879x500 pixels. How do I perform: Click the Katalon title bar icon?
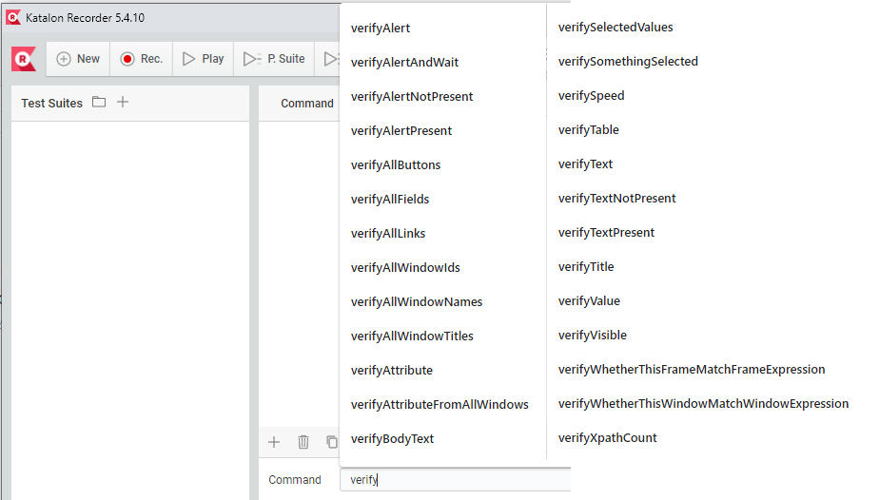pyautogui.click(x=13, y=17)
